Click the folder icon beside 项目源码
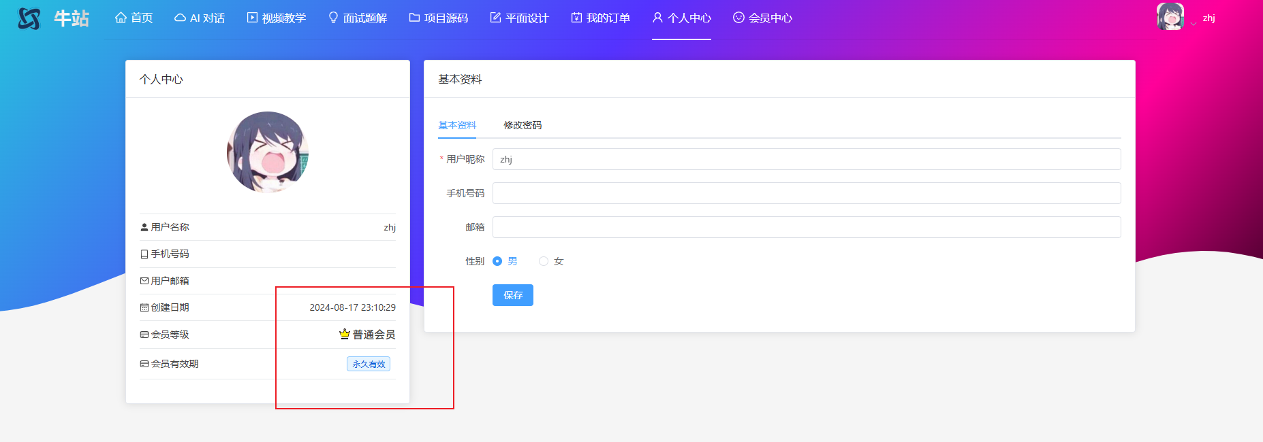This screenshot has width=1263, height=442. (x=414, y=18)
